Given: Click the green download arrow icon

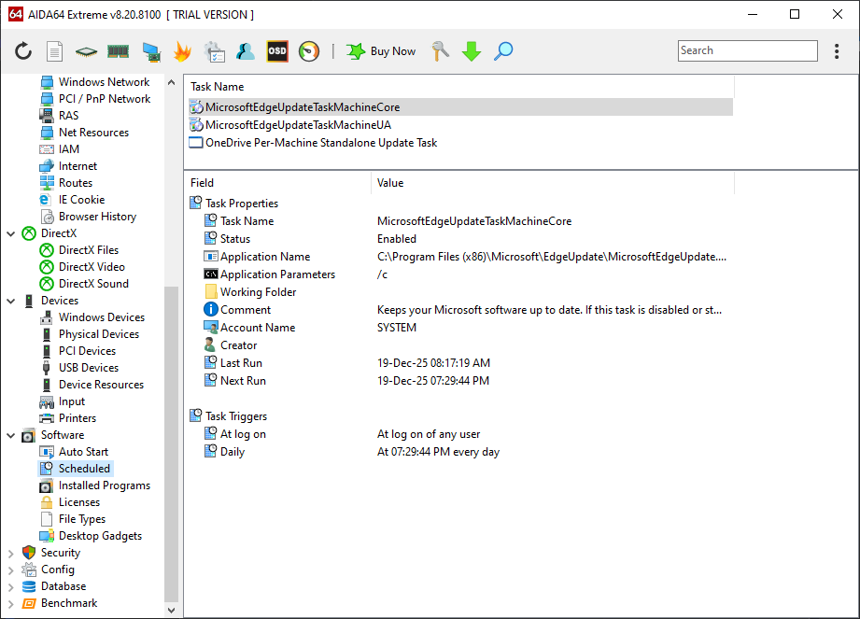Looking at the screenshot, I should point(472,51).
